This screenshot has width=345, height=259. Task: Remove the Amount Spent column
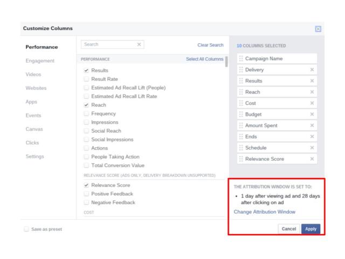click(x=312, y=125)
